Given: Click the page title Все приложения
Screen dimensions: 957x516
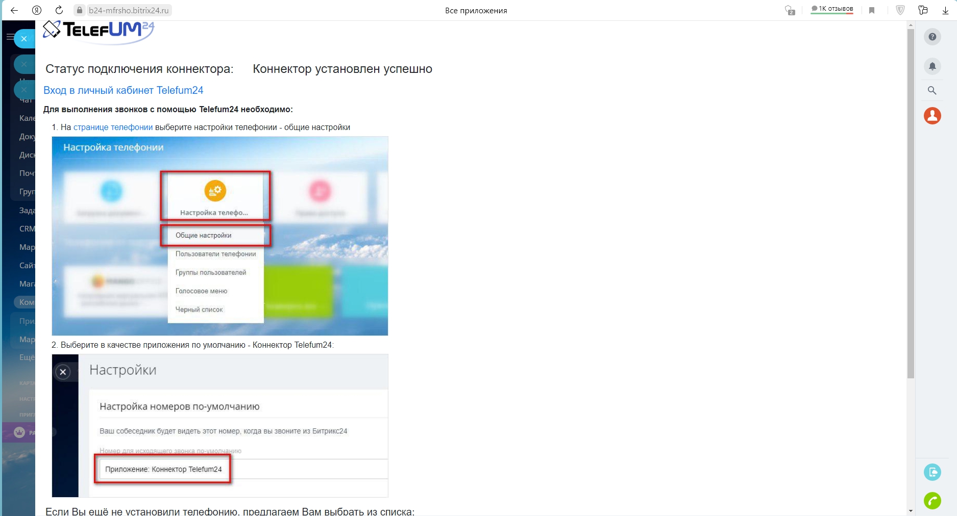Looking at the screenshot, I should [x=476, y=10].
